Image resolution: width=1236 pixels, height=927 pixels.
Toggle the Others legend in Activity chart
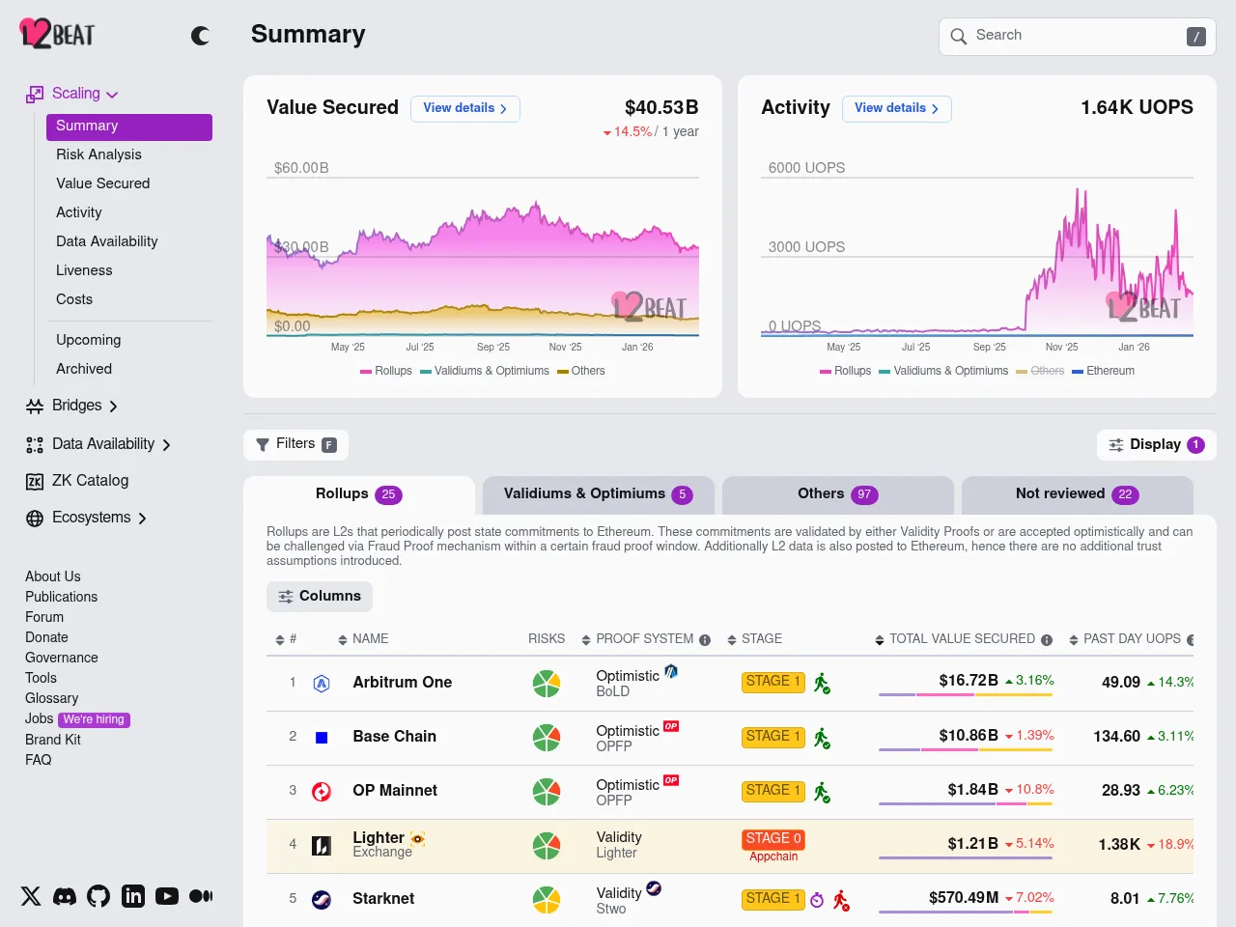[1040, 371]
